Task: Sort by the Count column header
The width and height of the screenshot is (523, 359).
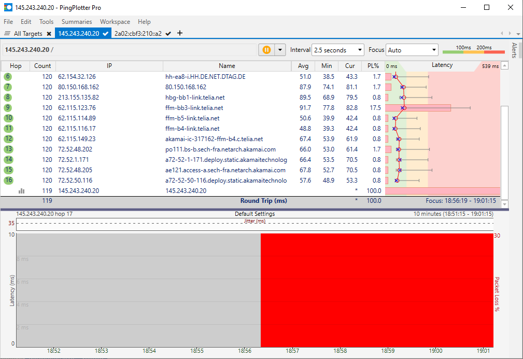Action: point(43,66)
